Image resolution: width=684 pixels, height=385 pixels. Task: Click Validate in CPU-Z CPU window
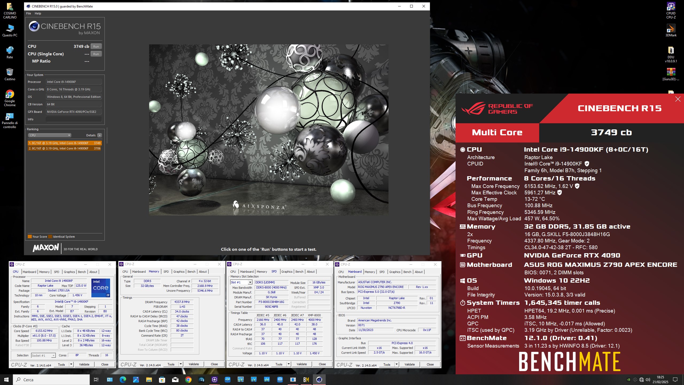click(x=84, y=364)
